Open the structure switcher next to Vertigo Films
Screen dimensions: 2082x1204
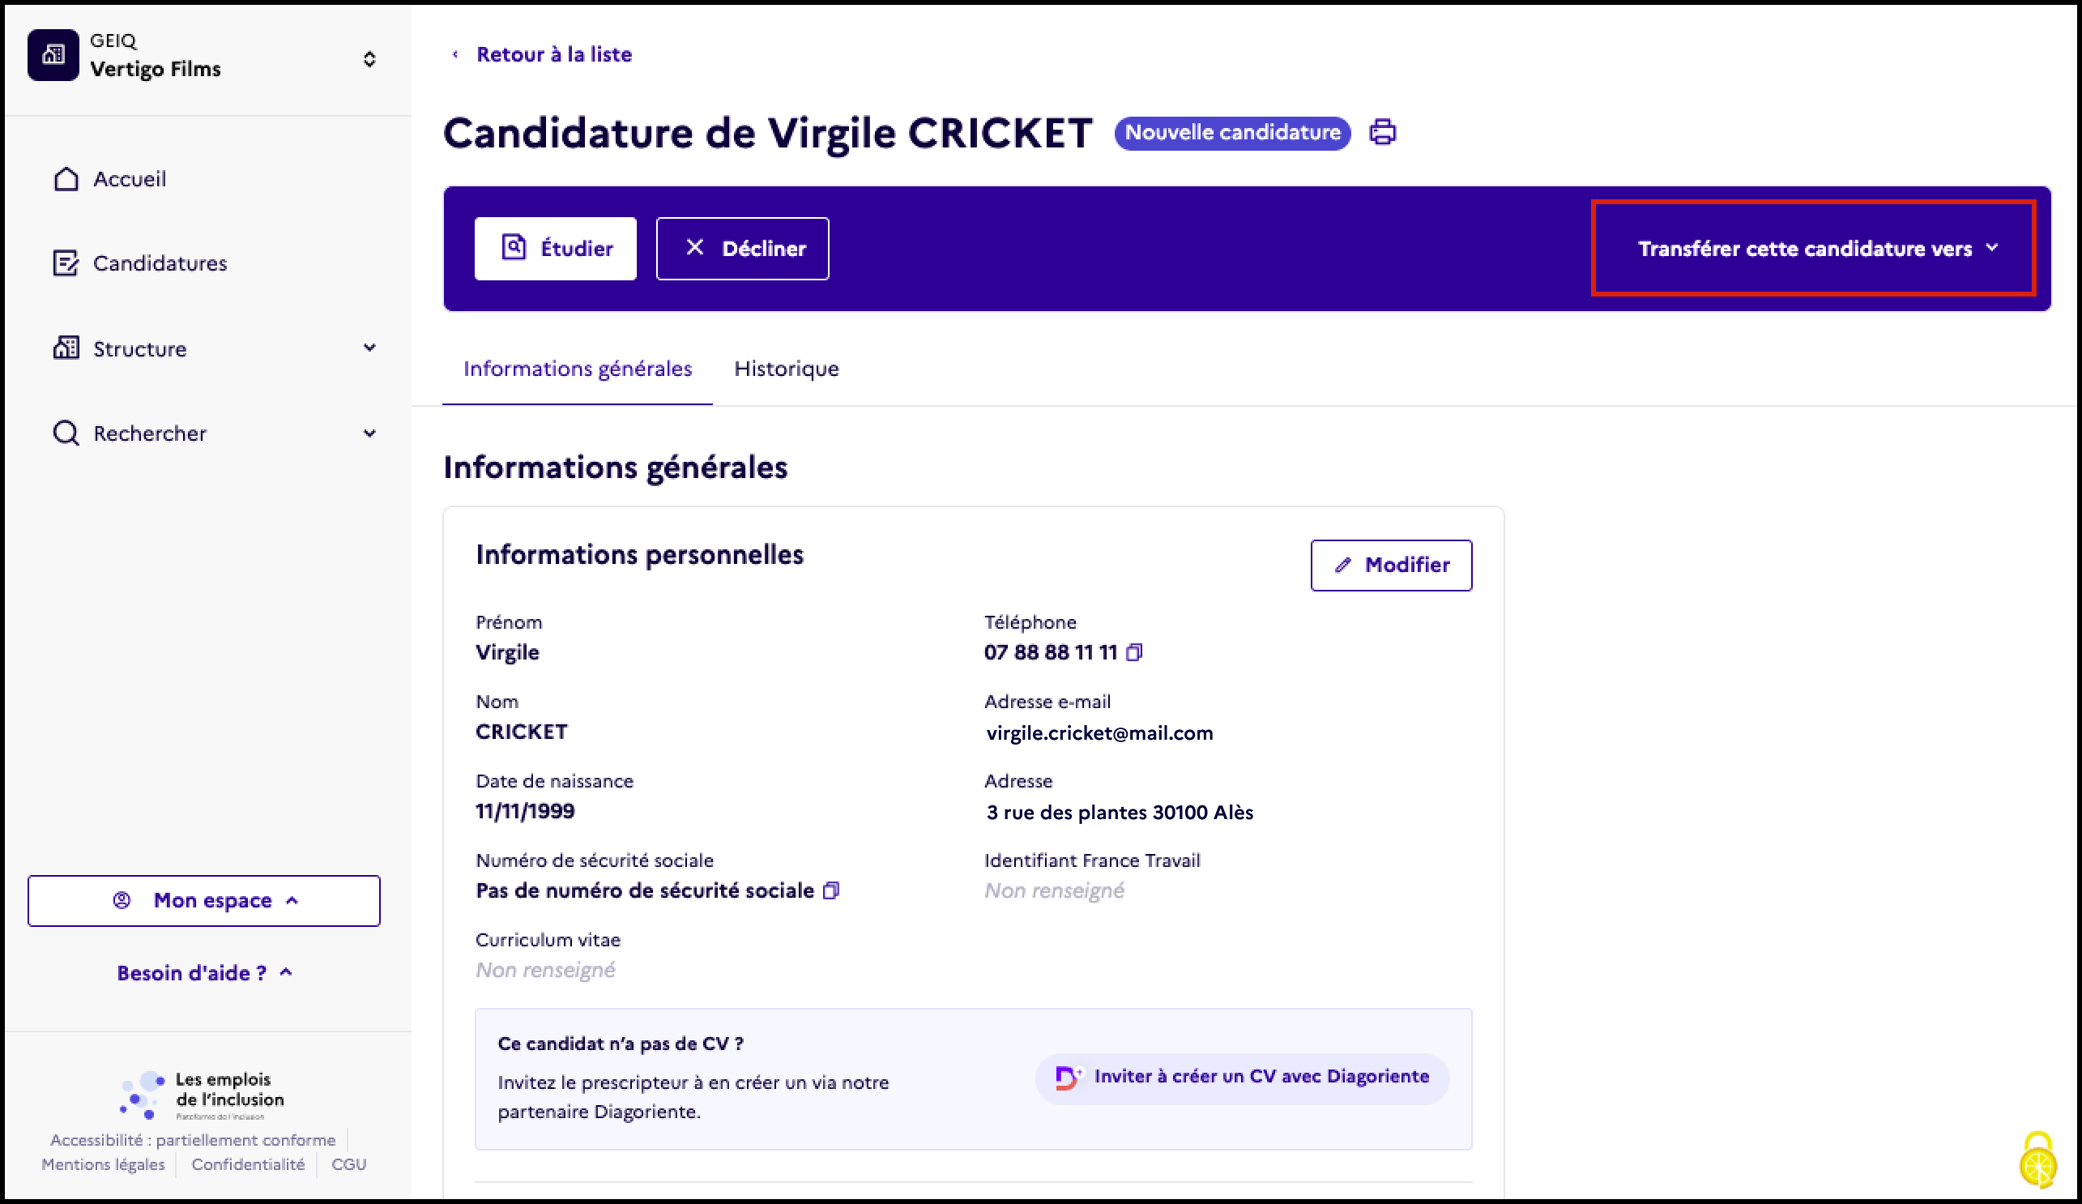point(369,58)
